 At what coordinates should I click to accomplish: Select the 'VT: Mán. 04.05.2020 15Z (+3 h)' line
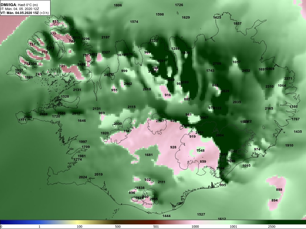24,13
